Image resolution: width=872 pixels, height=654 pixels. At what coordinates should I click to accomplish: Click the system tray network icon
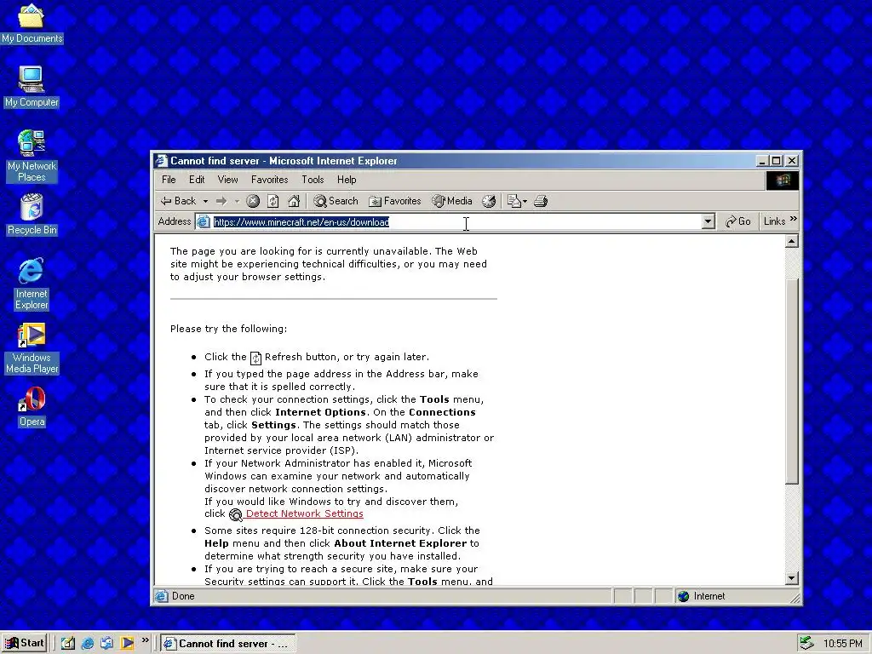coord(806,644)
